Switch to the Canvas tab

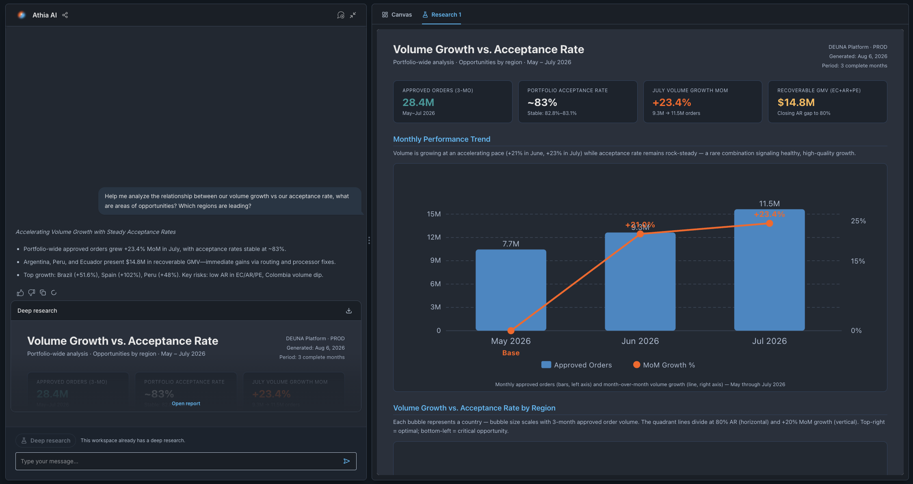(397, 15)
